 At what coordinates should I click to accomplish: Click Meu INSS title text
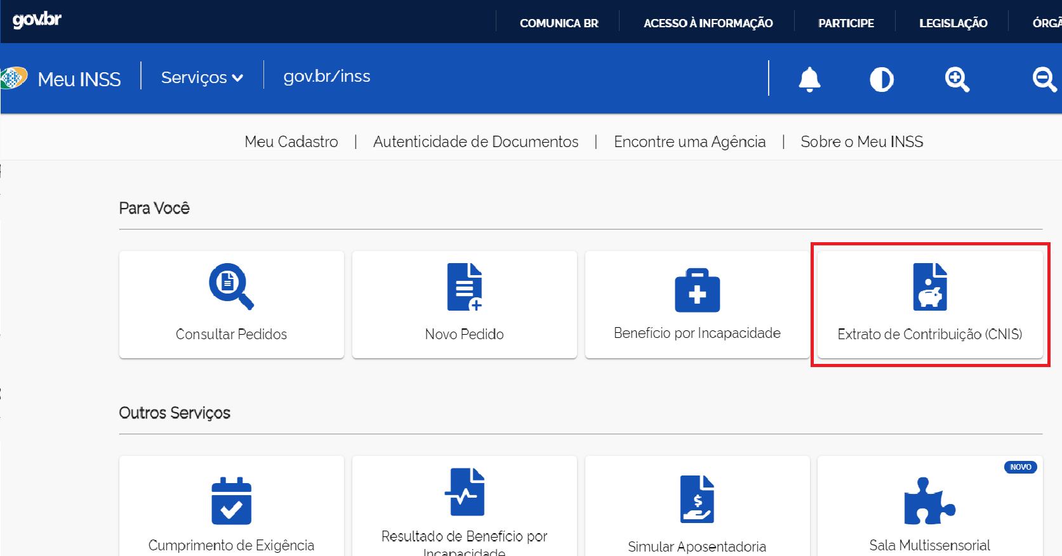79,79
